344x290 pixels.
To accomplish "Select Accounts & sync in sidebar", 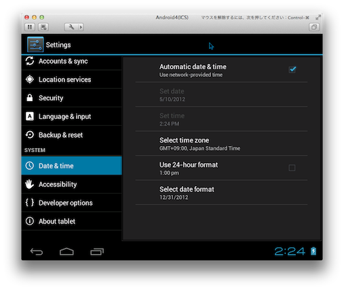I will (72, 61).
